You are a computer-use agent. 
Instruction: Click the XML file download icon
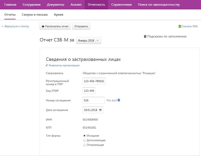180,26
